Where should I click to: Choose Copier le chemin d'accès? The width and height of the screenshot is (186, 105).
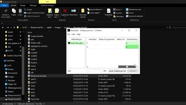(x=34, y=13)
